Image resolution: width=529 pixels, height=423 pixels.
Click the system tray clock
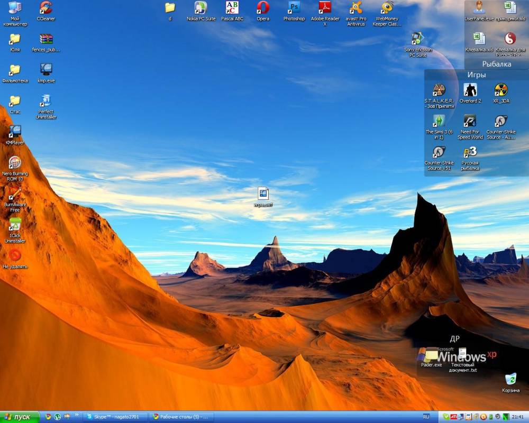click(517, 417)
